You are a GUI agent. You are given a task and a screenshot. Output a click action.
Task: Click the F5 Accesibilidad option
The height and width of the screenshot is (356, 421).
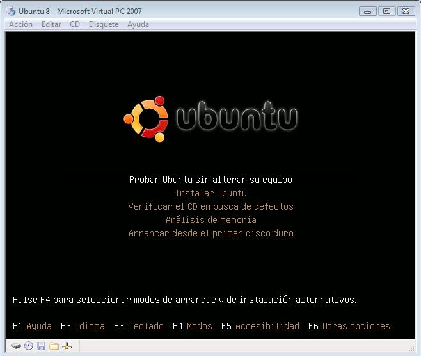[x=260, y=326]
